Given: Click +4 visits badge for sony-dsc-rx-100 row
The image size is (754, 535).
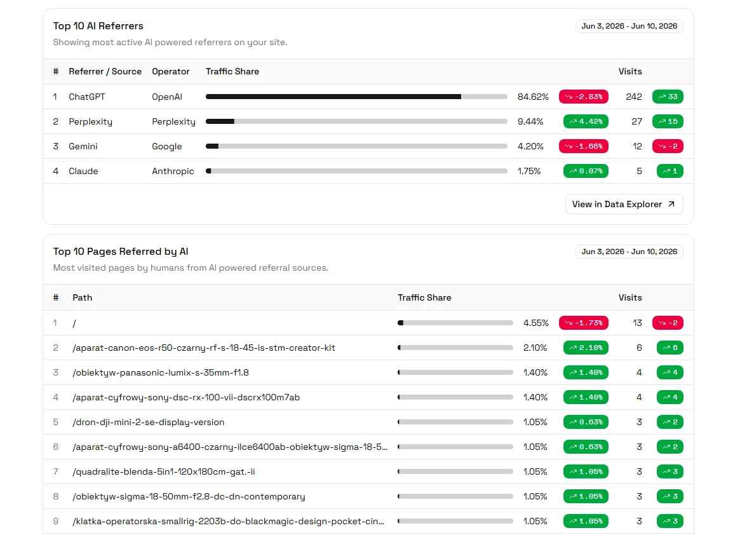Looking at the screenshot, I should coord(670,397).
